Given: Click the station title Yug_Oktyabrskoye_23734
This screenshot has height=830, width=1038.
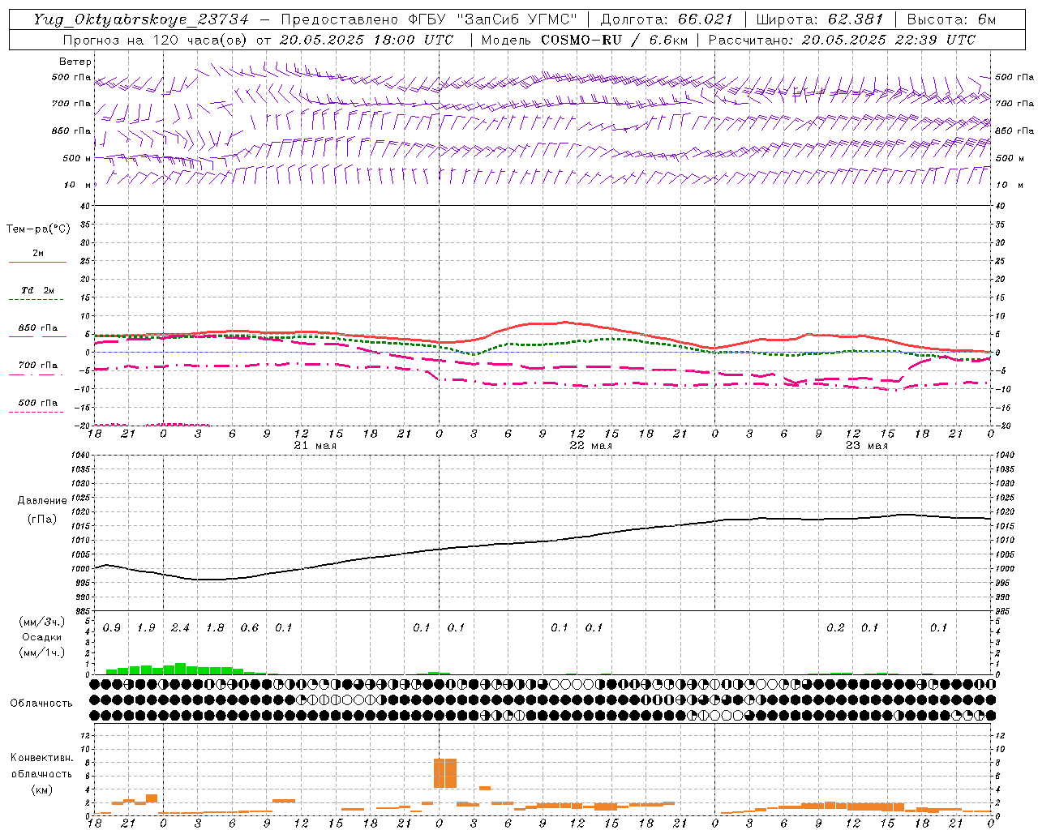Looking at the screenshot, I should [141, 19].
